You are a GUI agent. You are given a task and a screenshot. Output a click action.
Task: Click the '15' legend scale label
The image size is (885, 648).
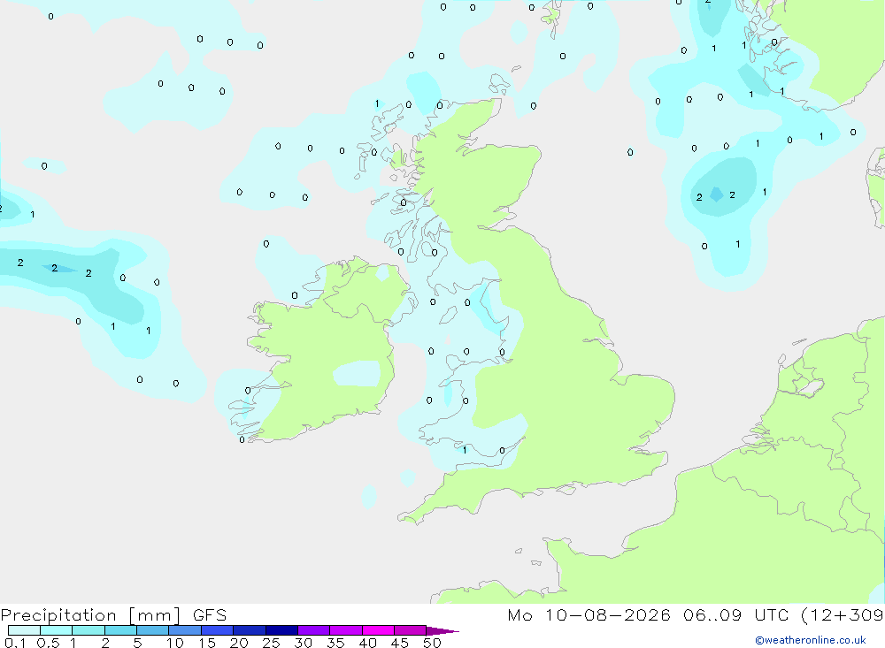pos(207,643)
